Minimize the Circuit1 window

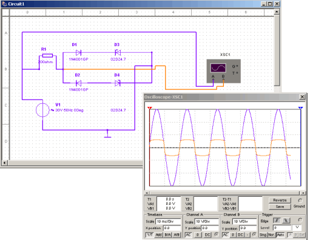(264, 4)
